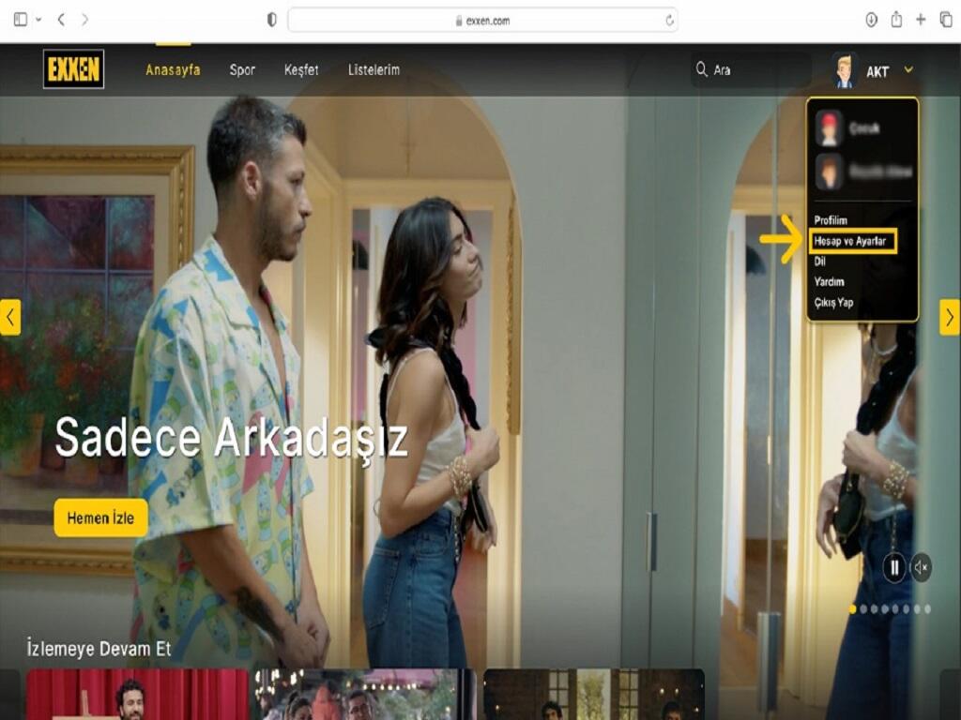Select the first yellow carousel dot

tap(852, 609)
